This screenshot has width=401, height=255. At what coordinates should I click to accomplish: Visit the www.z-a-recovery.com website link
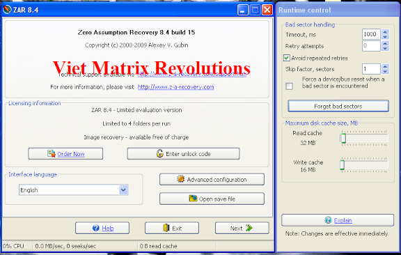pos(175,87)
